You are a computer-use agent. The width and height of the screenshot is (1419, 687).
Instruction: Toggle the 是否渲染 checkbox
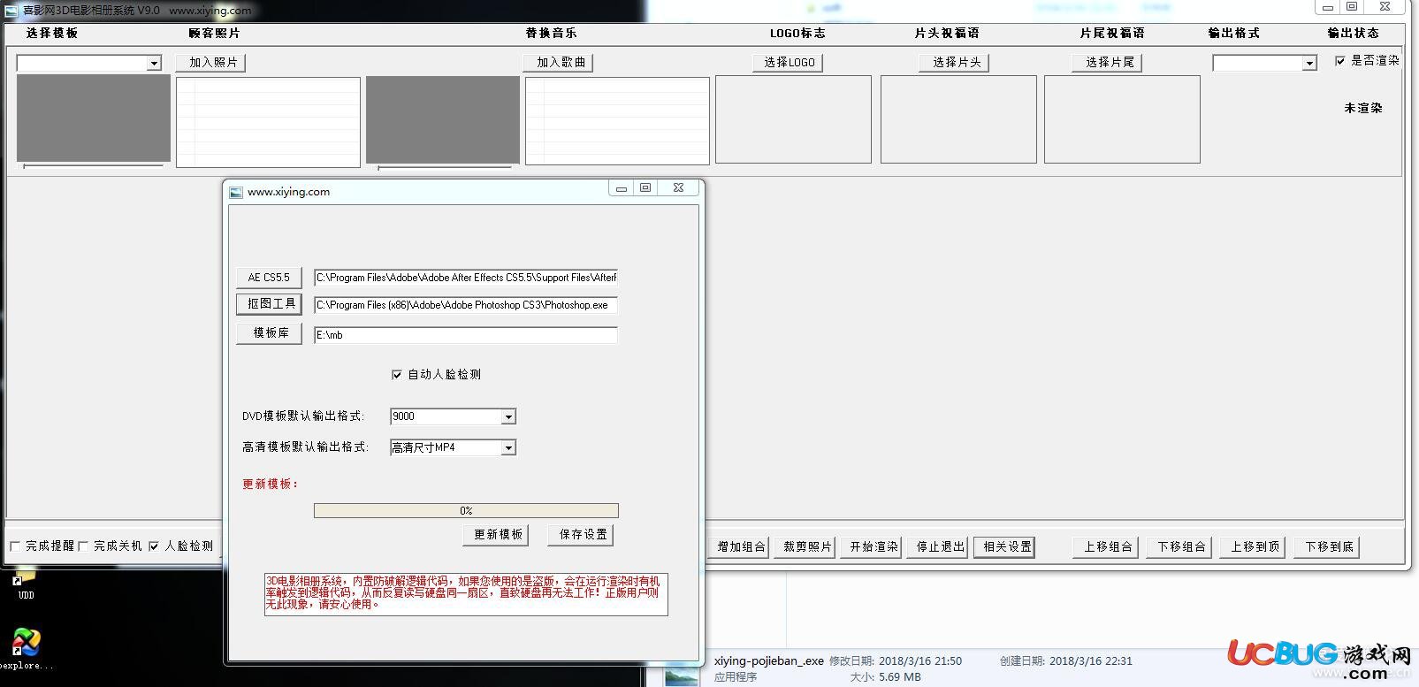[1340, 61]
